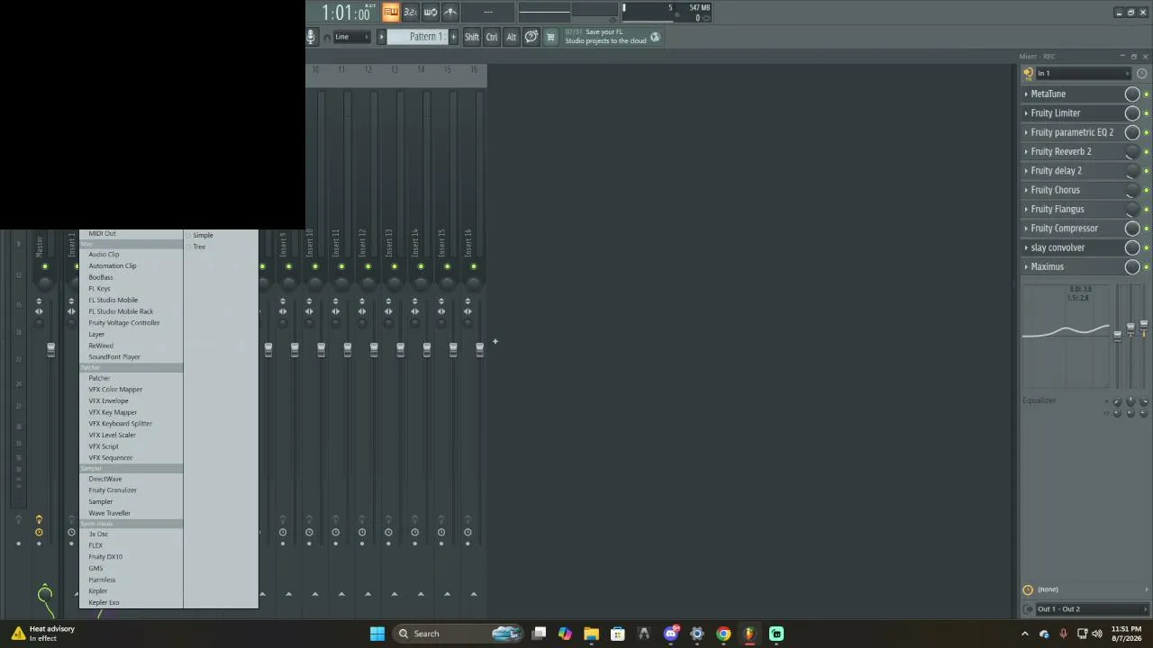
Task: Click the FL Studio taskbar icon
Action: [x=749, y=634]
